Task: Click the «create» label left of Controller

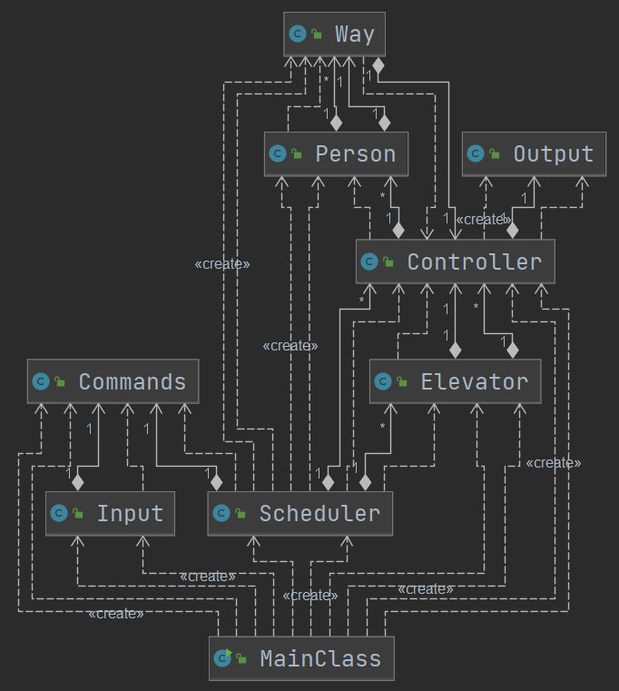Action: (222, 264)
